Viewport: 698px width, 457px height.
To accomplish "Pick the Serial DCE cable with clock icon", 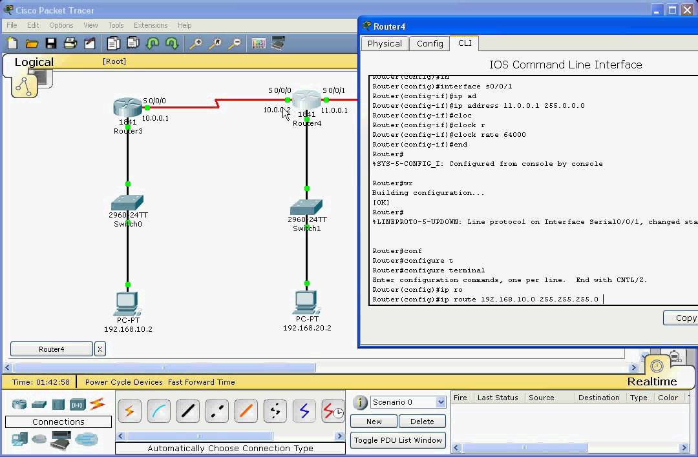I will pyautogui.click(x=333, y=411).
